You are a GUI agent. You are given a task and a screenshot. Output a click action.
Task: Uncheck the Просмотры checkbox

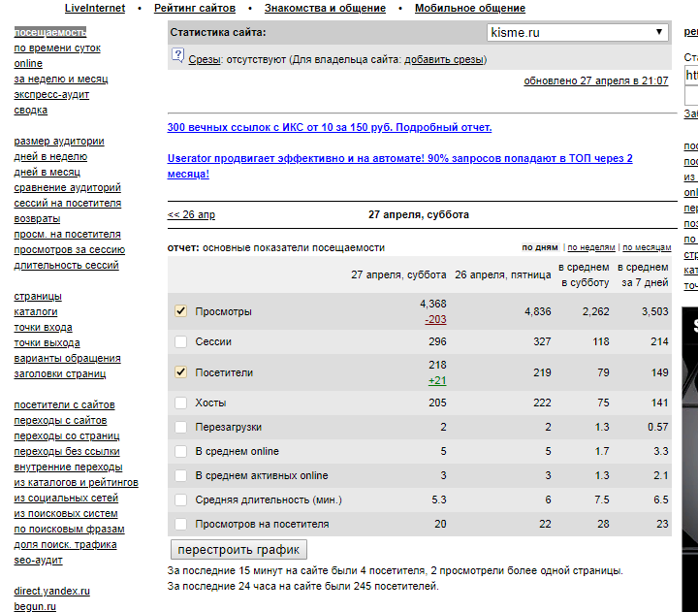coord(180,311)
